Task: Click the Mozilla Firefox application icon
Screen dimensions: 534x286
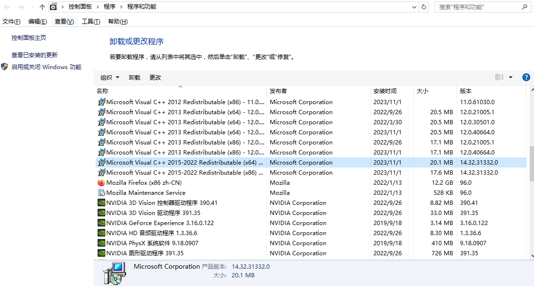Action: click(x=101, y=182)
